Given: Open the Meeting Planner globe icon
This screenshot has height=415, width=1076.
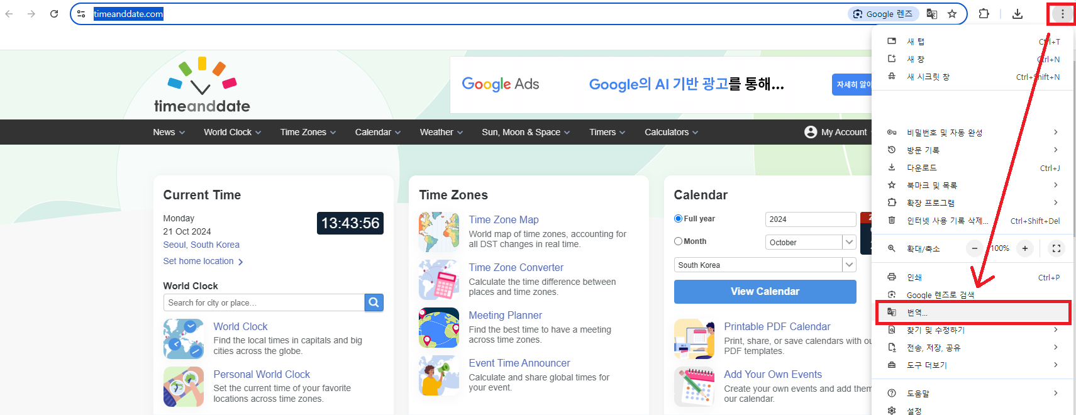Looking at the screenshot, I should tap(439, 328).
